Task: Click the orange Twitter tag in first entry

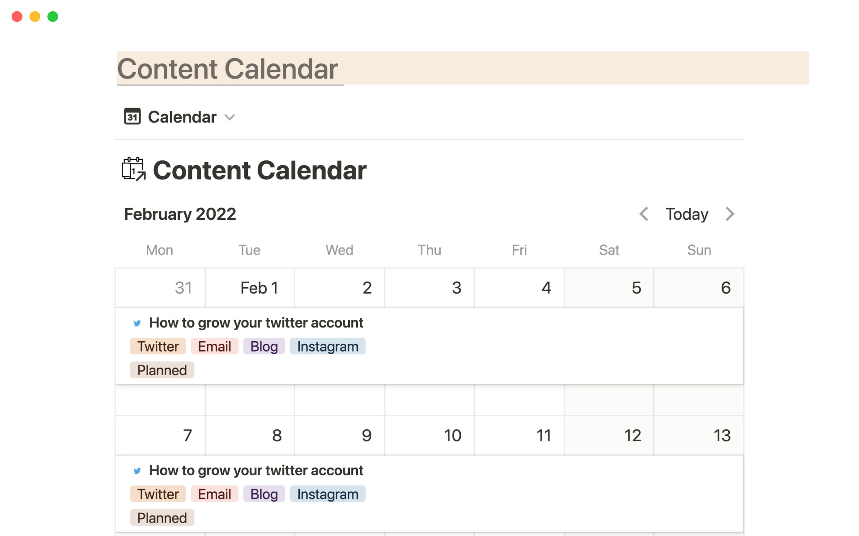Action: 158,347
